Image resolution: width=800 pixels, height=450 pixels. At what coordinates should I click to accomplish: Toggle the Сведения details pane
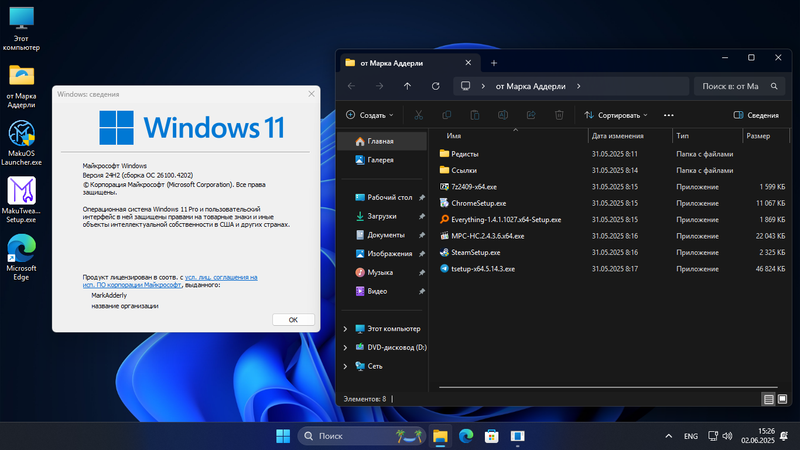(x=756, y=115)
